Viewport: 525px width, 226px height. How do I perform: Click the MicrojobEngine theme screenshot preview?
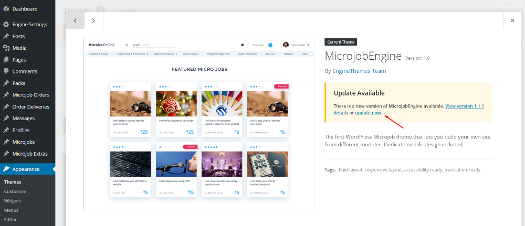[199, 124]
